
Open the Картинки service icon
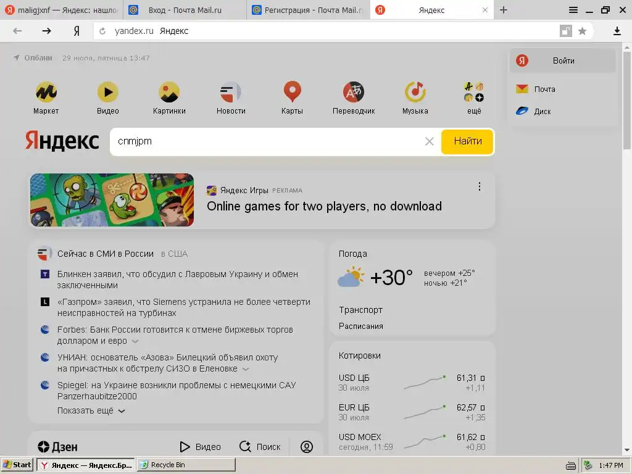pyautogui.click(x=169, y=93)
